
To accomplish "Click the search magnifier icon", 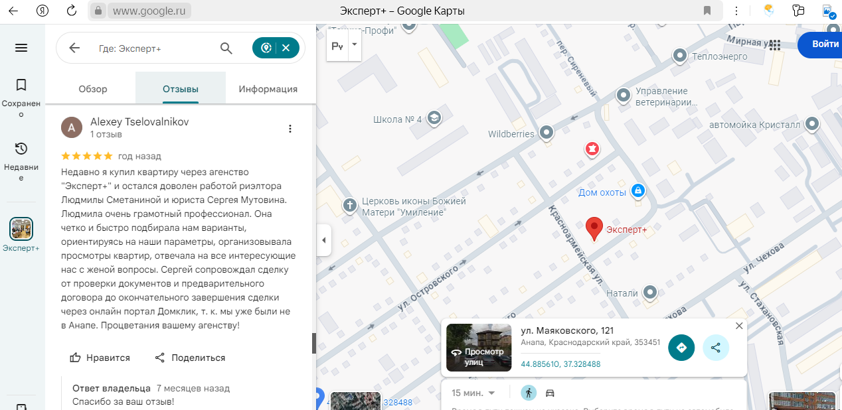I will 226,48.
